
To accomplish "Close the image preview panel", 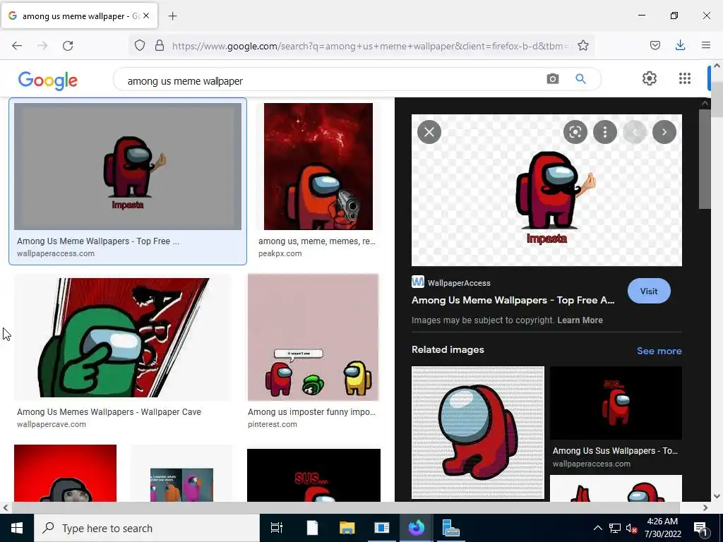I will pyautogui.click(x=429, y=132).
